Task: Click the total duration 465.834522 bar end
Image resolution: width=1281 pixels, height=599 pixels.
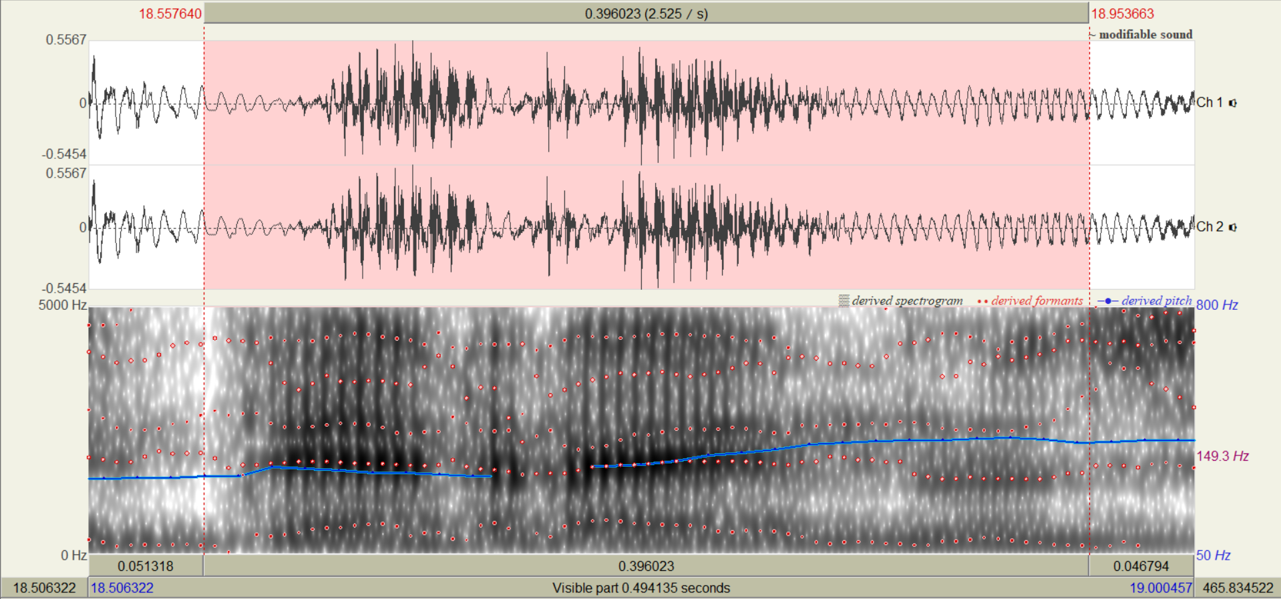Action: 1238,588
